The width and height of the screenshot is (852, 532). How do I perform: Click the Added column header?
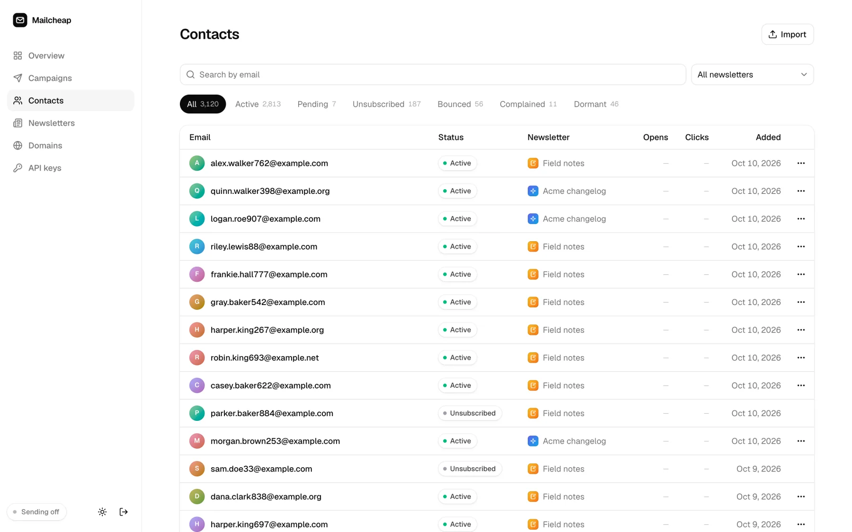click(x=768, y=137)
